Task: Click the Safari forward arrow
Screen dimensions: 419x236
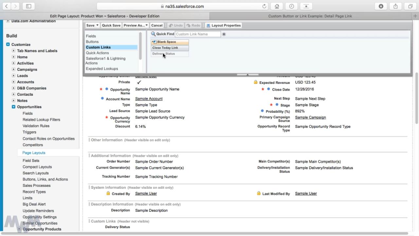Action: click(x=16, y=6)
